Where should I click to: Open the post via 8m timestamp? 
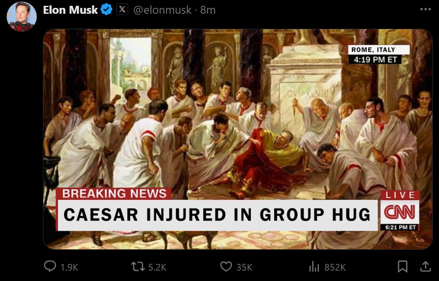(x=208, y=10)
